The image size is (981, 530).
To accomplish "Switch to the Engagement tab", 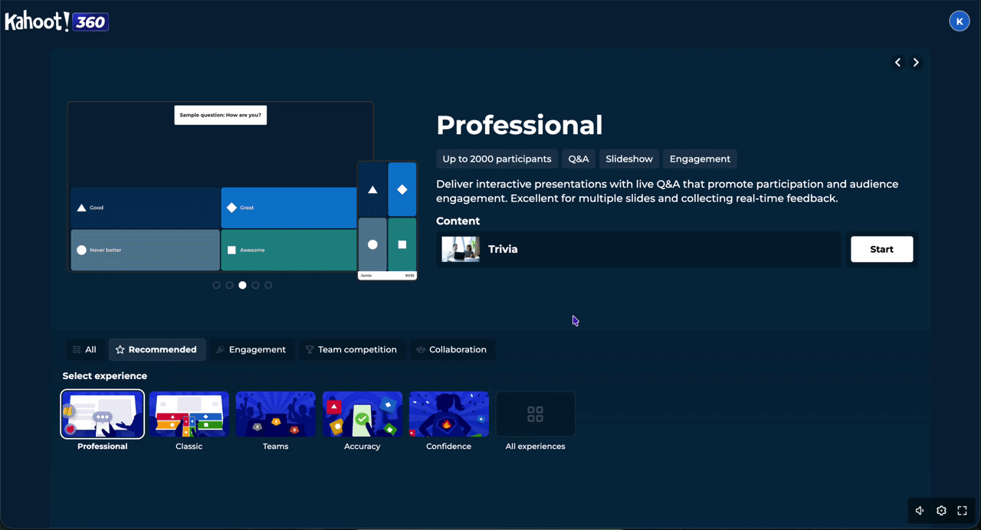I will (251, 349).
